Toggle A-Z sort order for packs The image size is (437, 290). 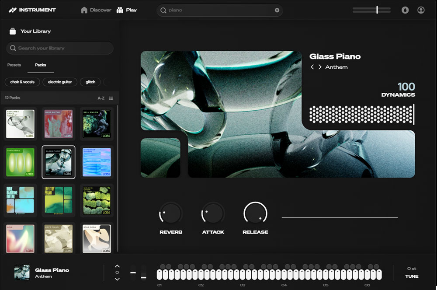[101, 98]
